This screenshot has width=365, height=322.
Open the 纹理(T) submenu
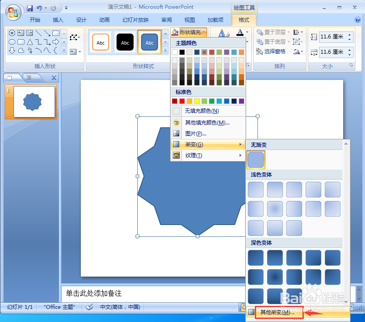208,156
